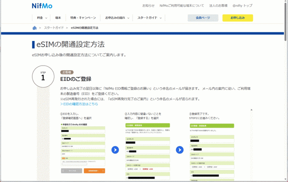The height and width of the screenshot is (182, 288).
Task: Click the gray キャンセル button in screenshot
Action: 72,171
